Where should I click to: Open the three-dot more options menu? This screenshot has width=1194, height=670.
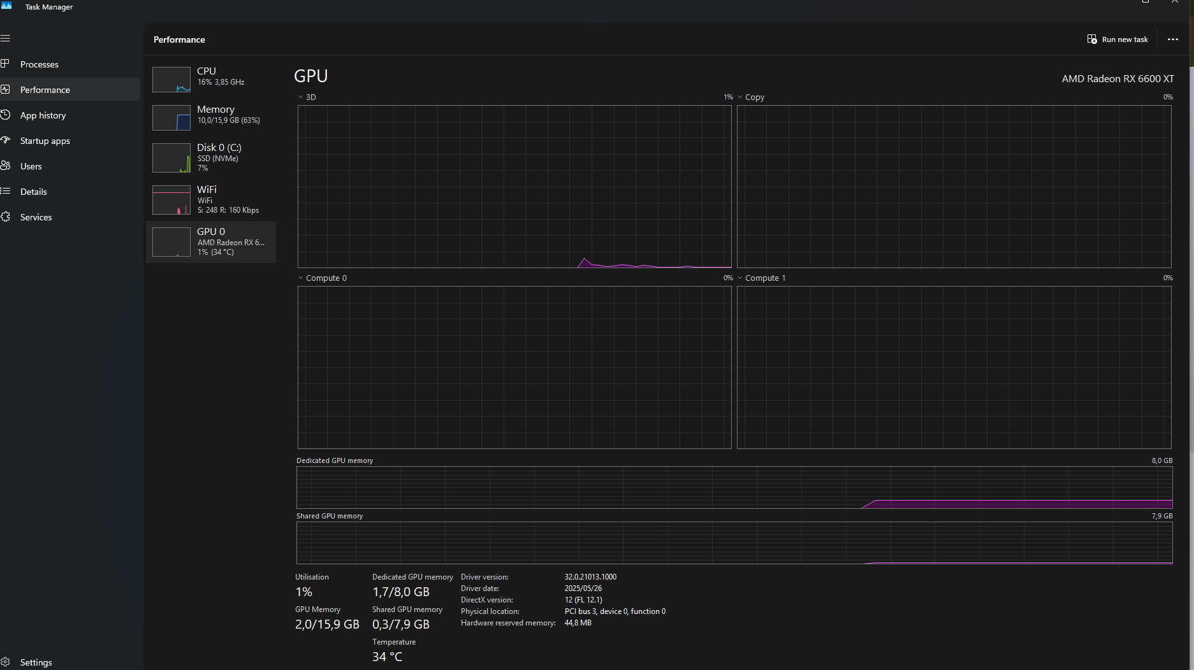point(1172,39)
